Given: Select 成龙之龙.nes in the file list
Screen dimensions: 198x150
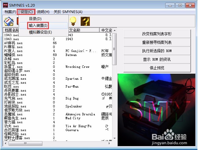Looking at the screenshot, I should (15, 83).
